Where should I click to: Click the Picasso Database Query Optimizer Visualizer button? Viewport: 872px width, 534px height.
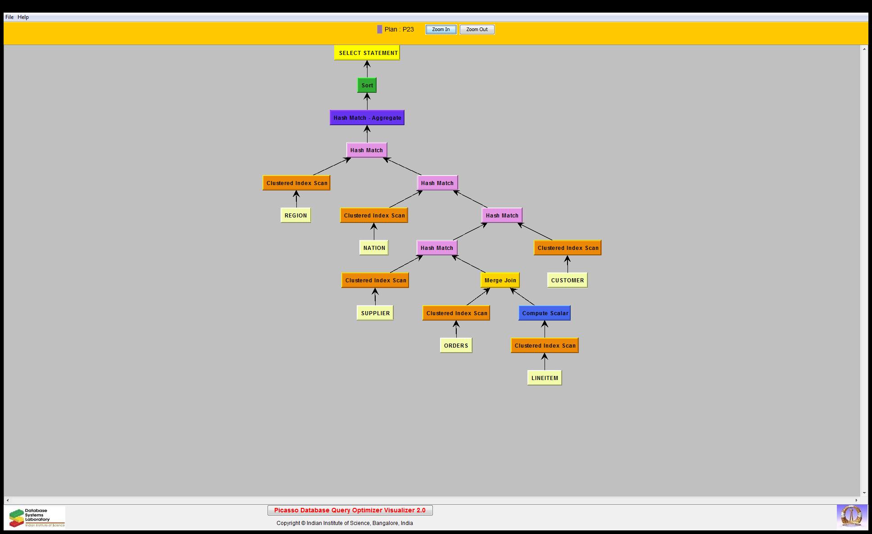tap(350, 510)
